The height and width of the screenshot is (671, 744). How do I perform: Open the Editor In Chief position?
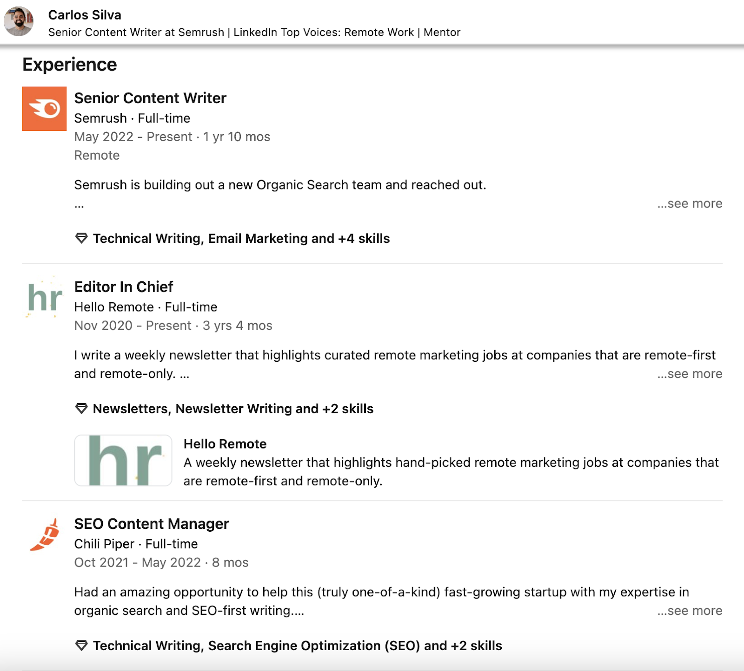point(123,287)
